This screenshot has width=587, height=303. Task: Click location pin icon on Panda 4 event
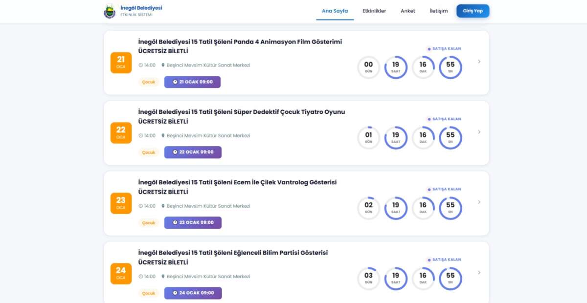(x=163, y=65)
